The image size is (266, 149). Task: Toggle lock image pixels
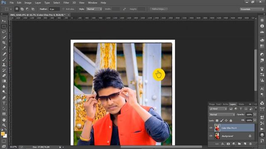coord(222,120)
